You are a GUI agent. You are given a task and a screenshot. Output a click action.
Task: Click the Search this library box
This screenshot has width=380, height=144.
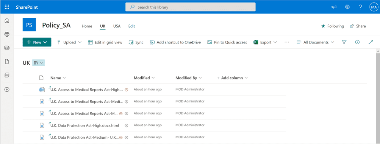[x=191, y=7]
